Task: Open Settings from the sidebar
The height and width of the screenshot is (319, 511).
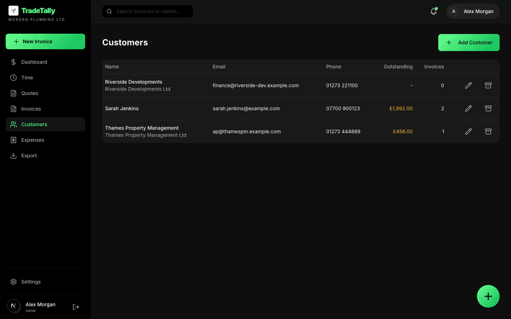Action: 31,281
